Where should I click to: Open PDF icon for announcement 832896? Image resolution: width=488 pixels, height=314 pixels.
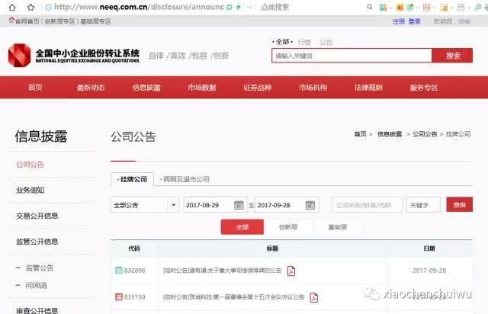[291, 271]
